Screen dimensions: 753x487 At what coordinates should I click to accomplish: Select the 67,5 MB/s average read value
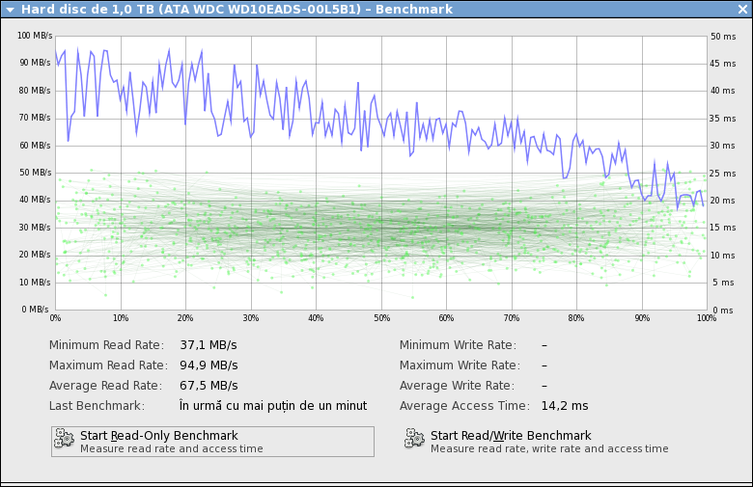(x=208, y=386)
